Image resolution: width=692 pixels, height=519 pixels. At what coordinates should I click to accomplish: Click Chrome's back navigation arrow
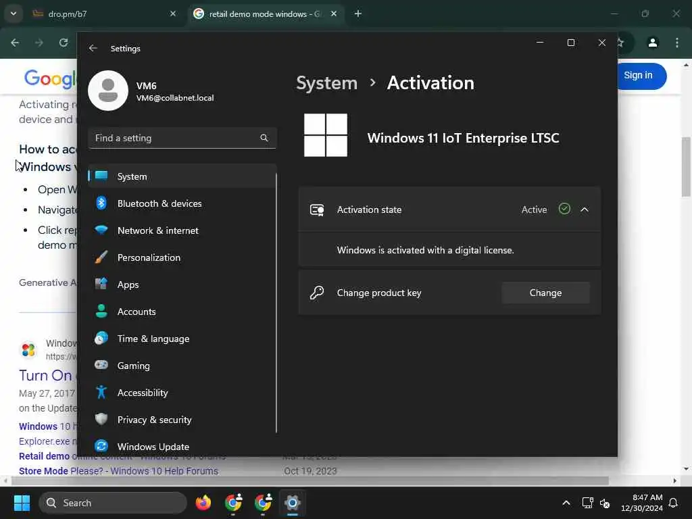(15, 43)
